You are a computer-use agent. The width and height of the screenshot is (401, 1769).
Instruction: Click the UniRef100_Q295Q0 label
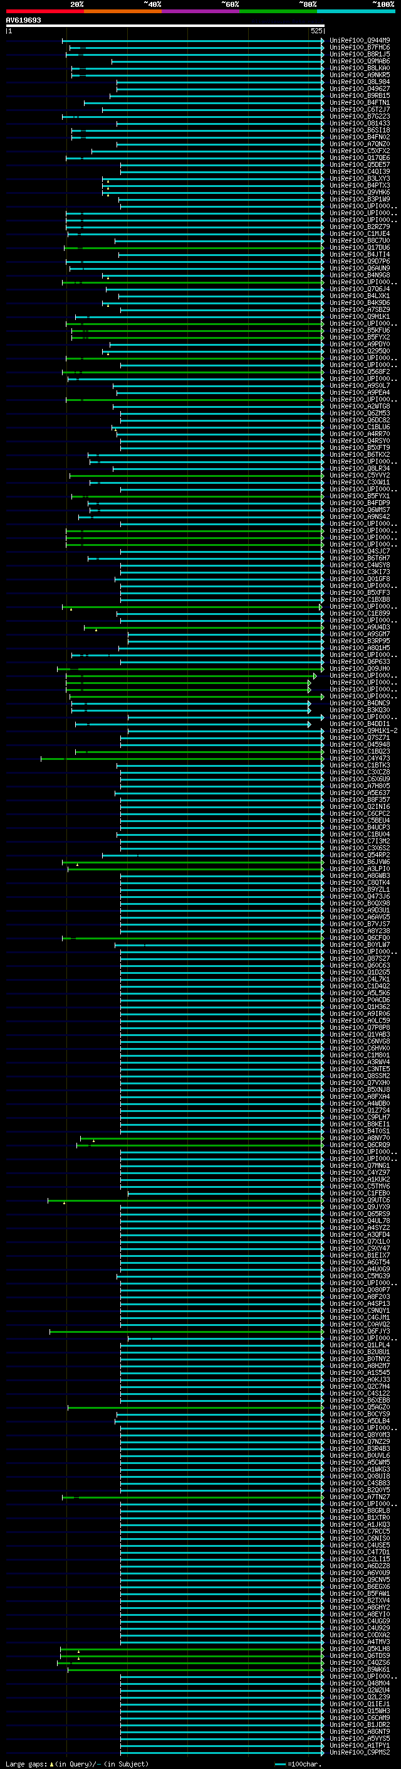(359, 351)
